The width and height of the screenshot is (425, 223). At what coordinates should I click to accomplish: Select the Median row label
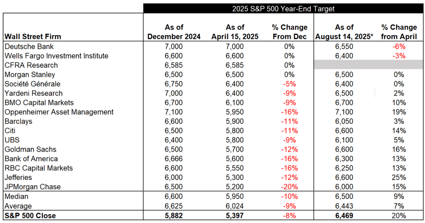coord(17,196)
